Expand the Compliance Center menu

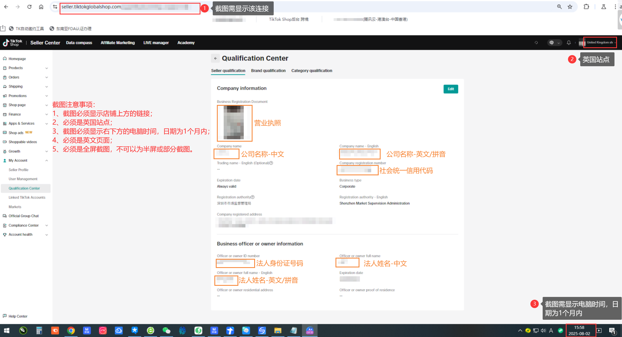pos(46,225)
